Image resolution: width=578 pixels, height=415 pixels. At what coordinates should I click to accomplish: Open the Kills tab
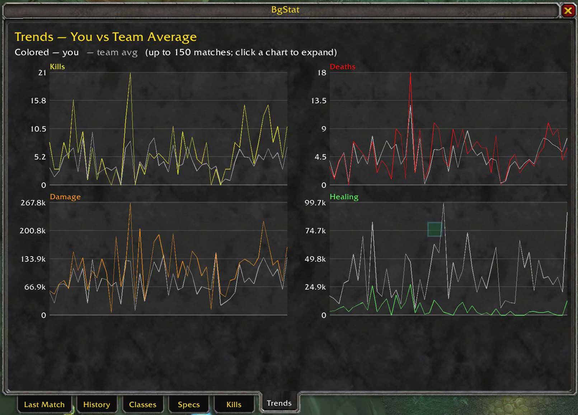(234, 404)
